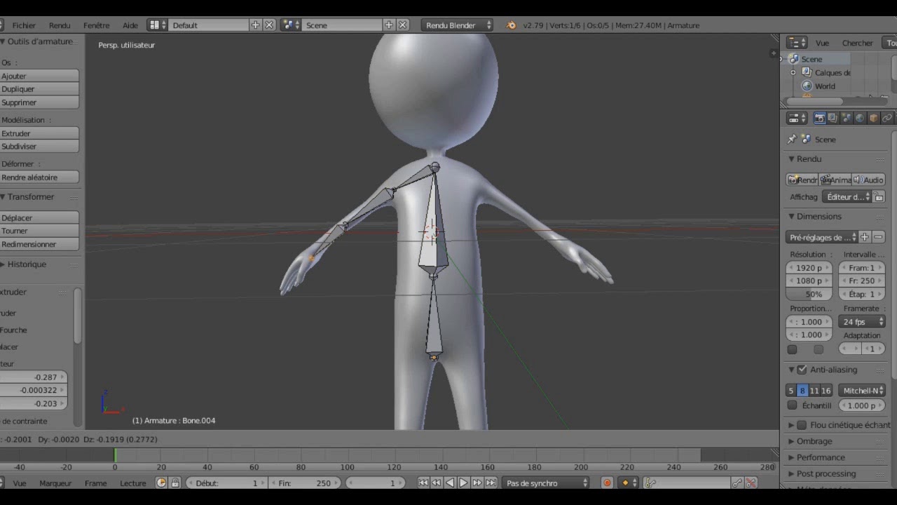Add a render preset with the plus icon
The image size is (897, 505).
(865, 237)
